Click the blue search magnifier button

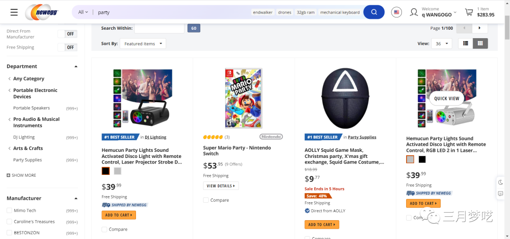374,12
